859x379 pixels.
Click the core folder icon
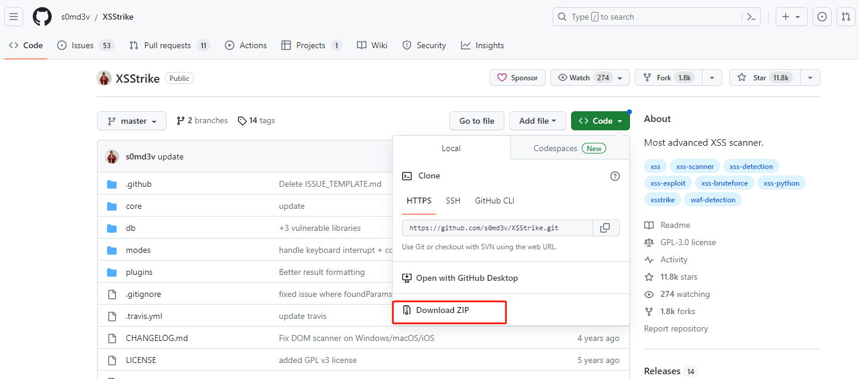tap(112, 206)
